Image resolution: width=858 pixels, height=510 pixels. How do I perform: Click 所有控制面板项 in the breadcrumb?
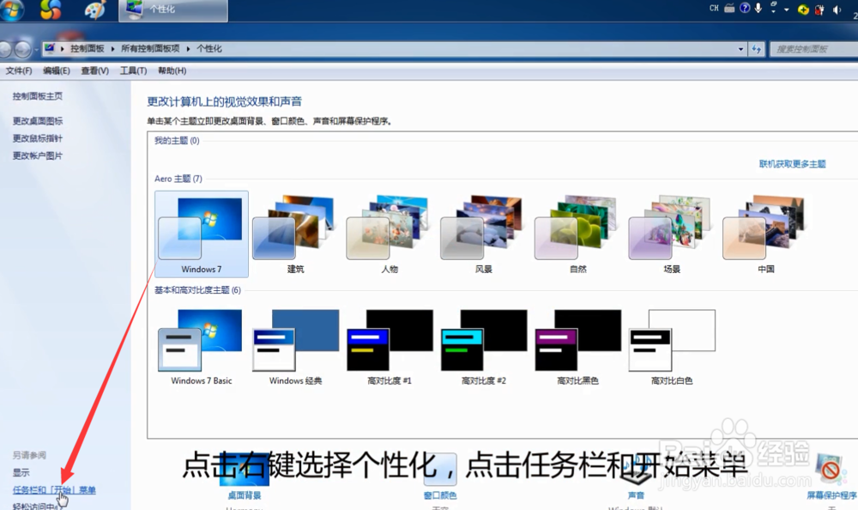(150, 49)
